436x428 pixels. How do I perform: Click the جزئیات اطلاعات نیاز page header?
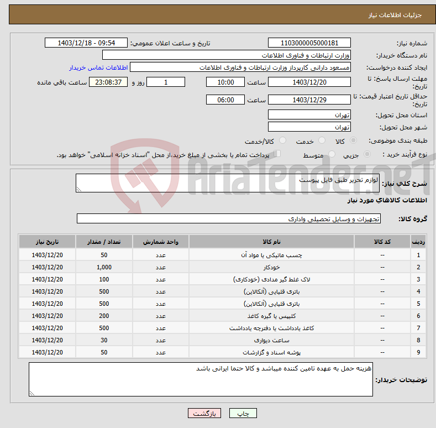[395, 15]
